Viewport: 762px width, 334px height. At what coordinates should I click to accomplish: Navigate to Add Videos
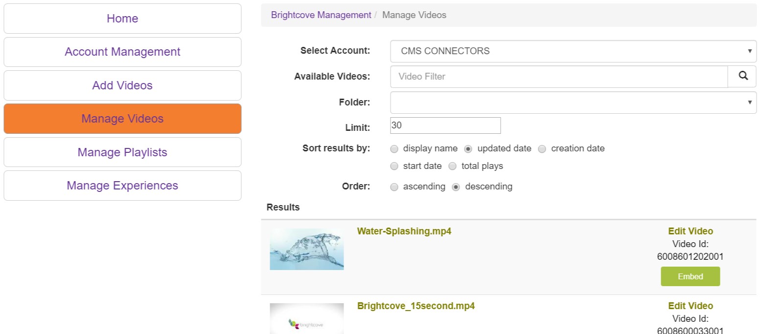[x=122, y=85]
